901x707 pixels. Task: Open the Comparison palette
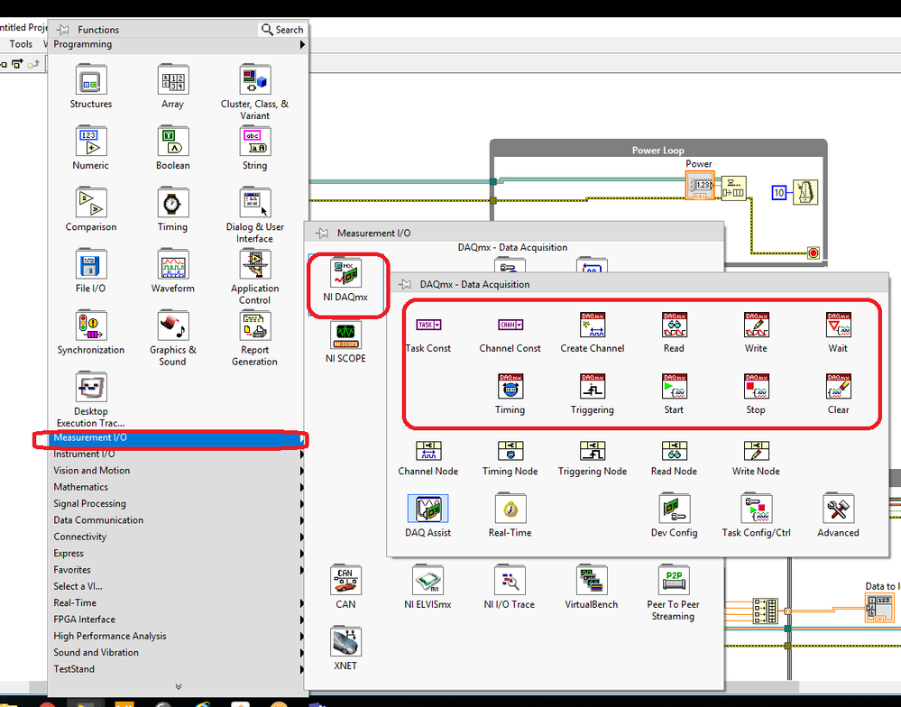(91, 203)
